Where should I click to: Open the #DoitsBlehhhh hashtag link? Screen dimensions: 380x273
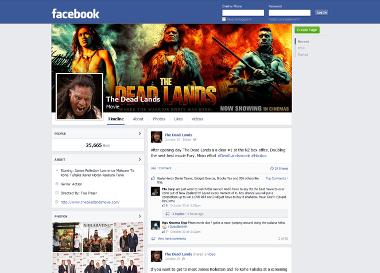tap(177, 227)
